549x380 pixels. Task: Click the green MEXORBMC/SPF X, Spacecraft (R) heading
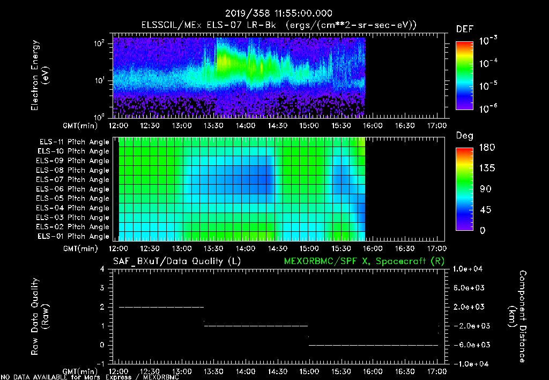click(x=364, y=261)
